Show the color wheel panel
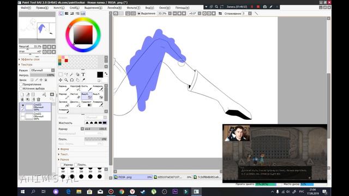Image resolution: width=349 pixels, height=196 pixels. [61, 14]
